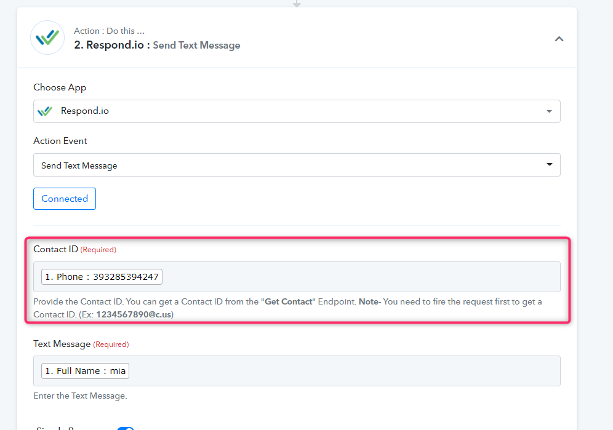Open the Choose App dropdown arrow
The height and width of the screenshot is (430, 613).
click(x=548, y=111)
